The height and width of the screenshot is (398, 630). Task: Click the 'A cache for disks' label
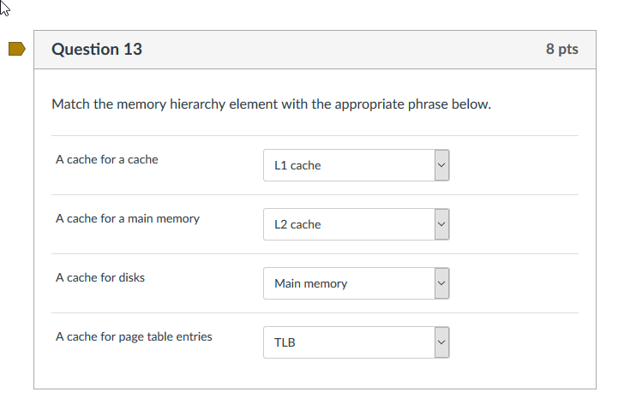[x=100, y=277]
